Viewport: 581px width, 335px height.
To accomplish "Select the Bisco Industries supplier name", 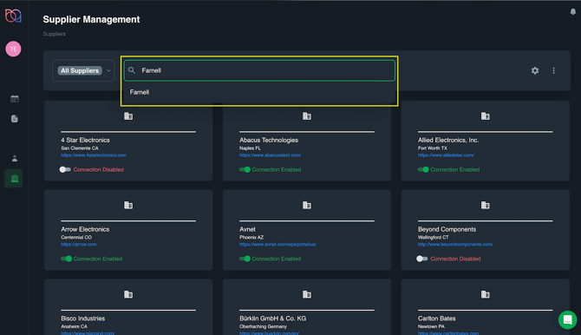I will [83, 319].
